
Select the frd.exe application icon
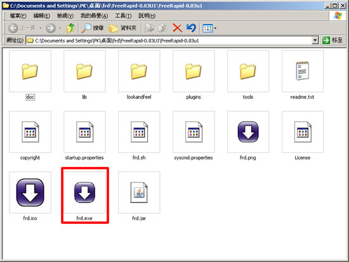(x=84, y=193)
